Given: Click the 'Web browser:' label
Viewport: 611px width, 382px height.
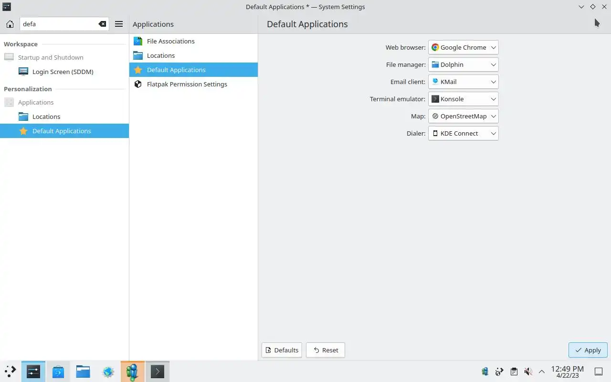Looking at the screenshot, I should pos(405,47).
